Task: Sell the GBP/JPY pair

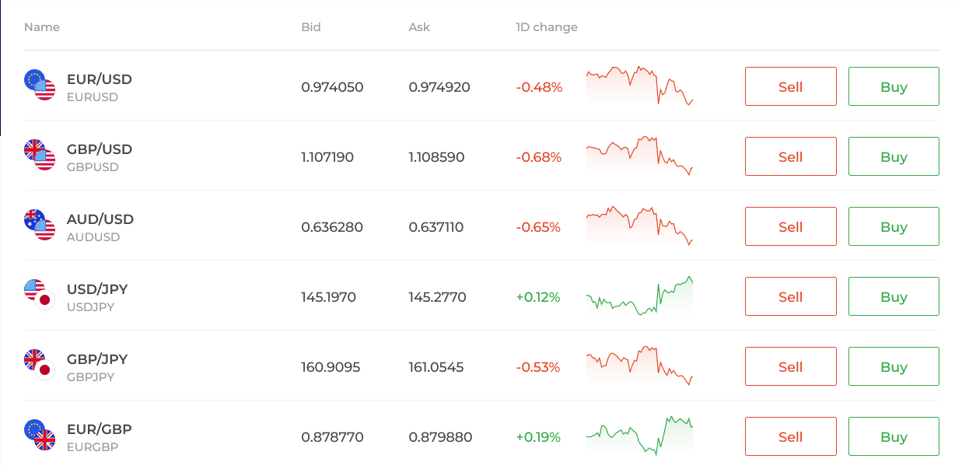Action: tap(790, 366)
